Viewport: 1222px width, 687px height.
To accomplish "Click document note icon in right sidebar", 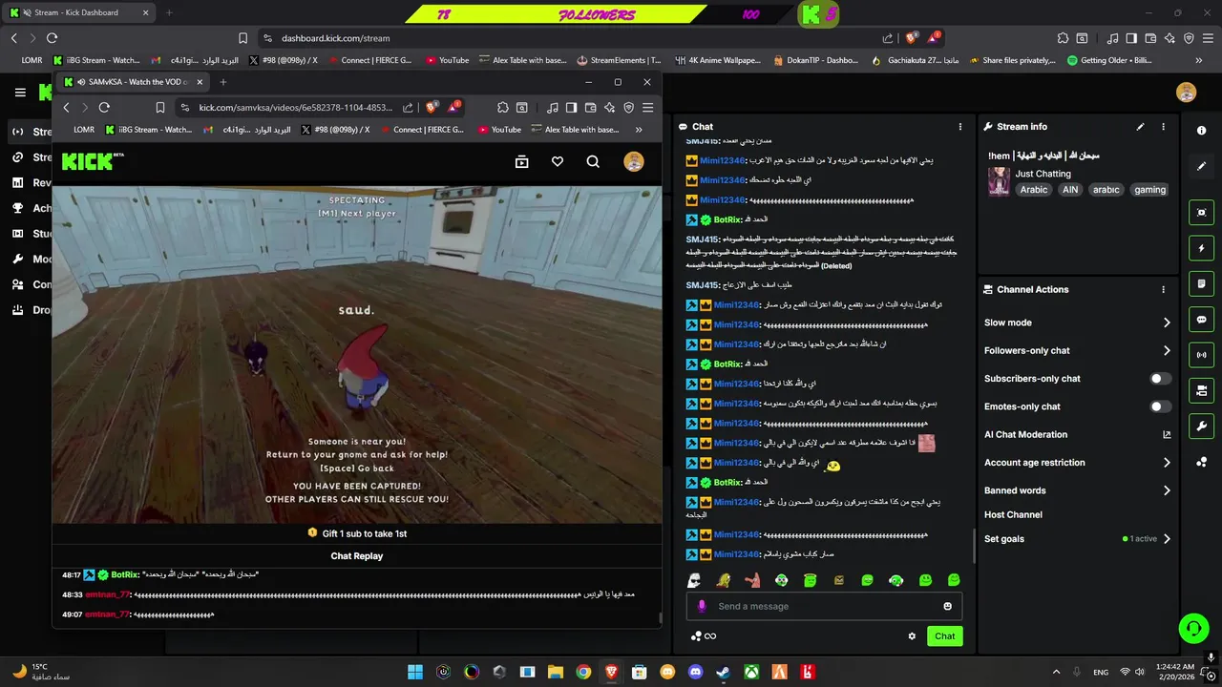I will pyautogui.click(x=1201, y=284).
